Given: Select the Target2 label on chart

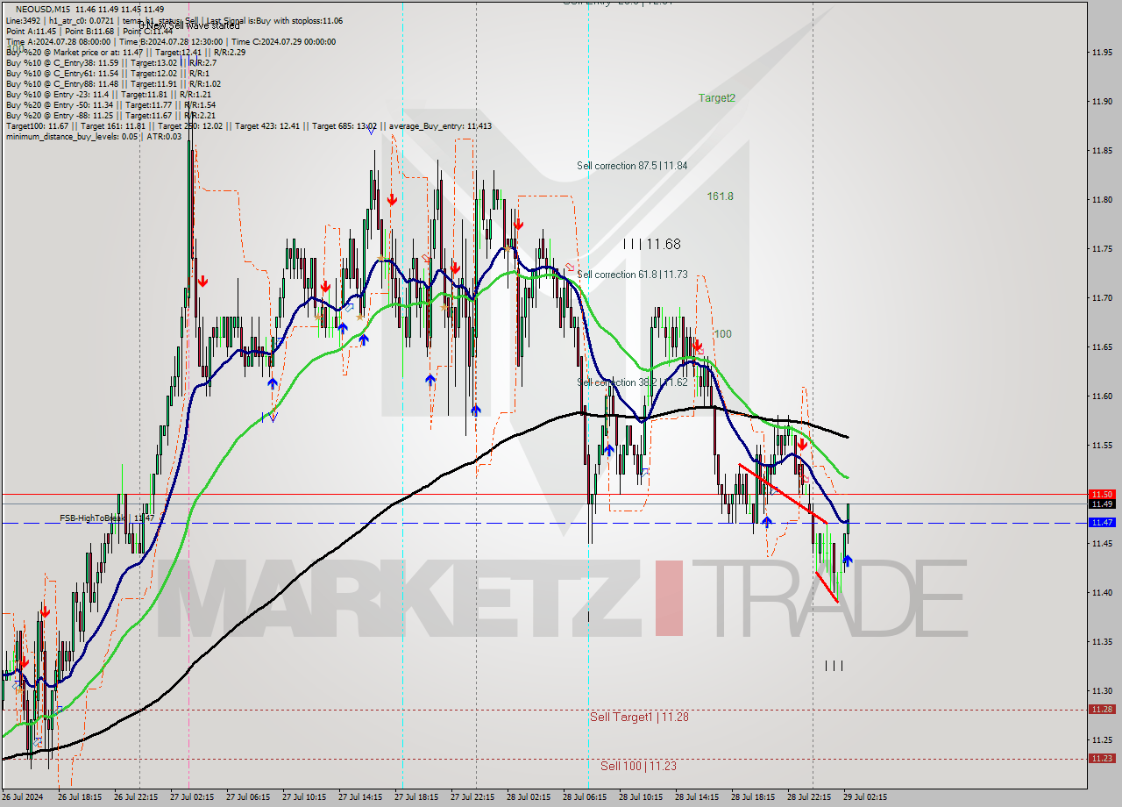Looking at the screenshot, I should coord(717,98).
